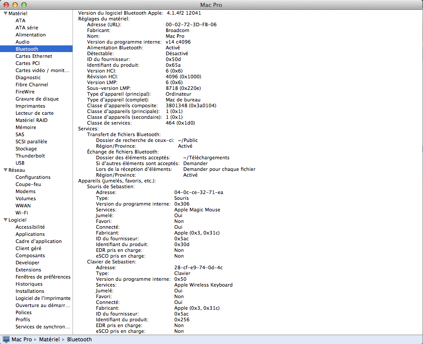Open Cartes vidéo / moniteurs entry
Image resolution: width=423 pixels, height=344 pixels.
click(42, 70)
